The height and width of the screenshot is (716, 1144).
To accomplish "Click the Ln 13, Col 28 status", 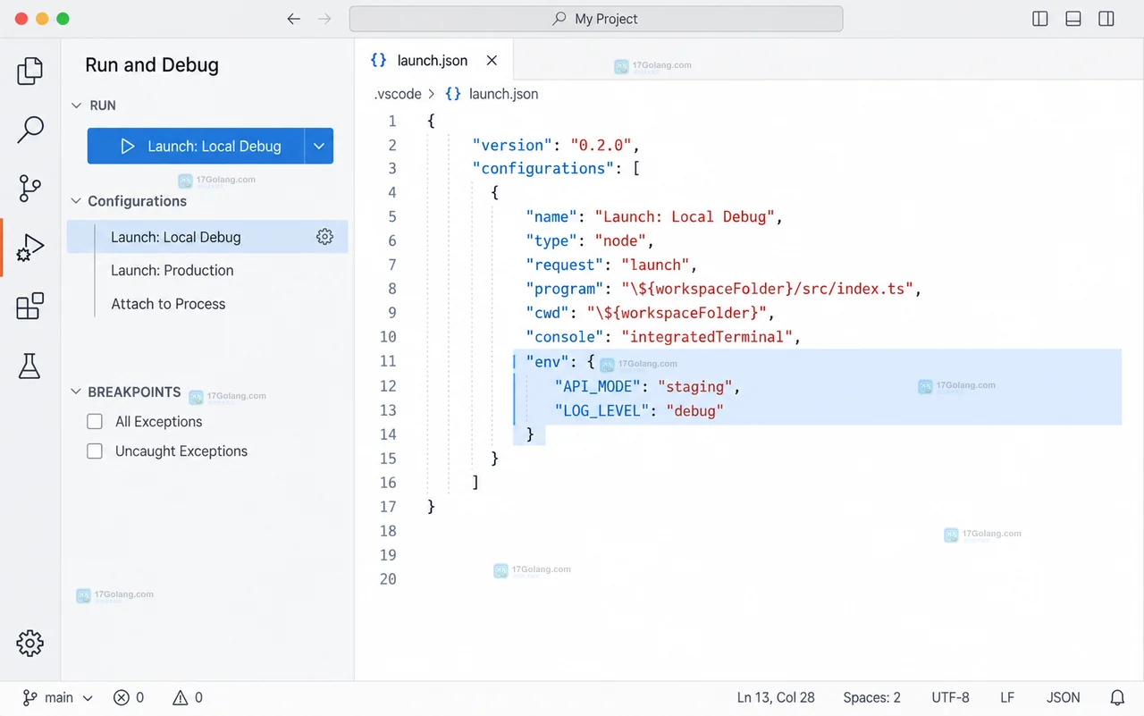I will 776,697.
